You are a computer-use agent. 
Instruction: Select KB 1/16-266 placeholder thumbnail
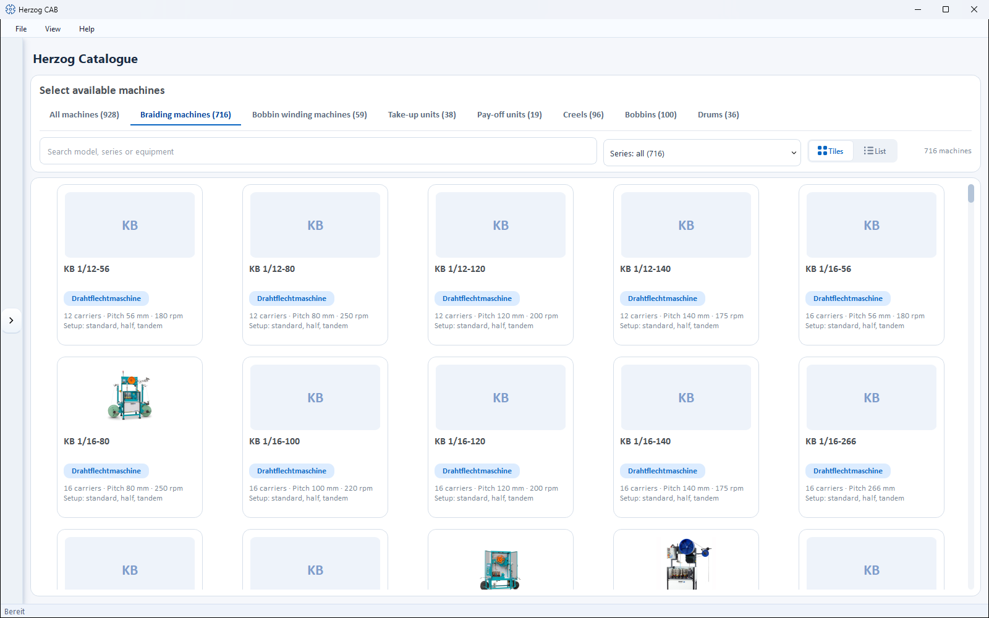pyautogui.click(x=872, y=397)
